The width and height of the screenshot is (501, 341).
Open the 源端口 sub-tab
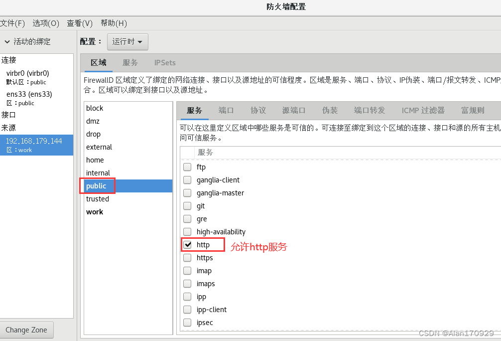(x=294, y=110)
